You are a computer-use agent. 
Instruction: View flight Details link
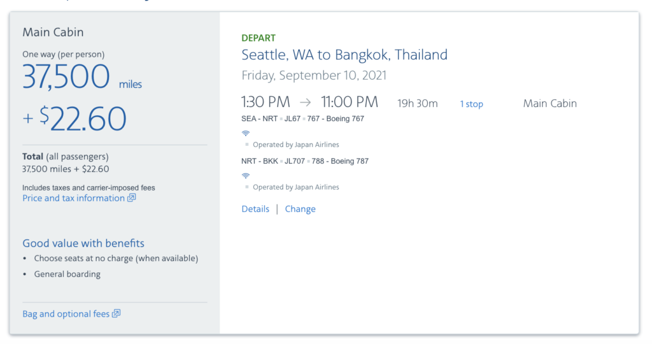click(x=255, y=209)
